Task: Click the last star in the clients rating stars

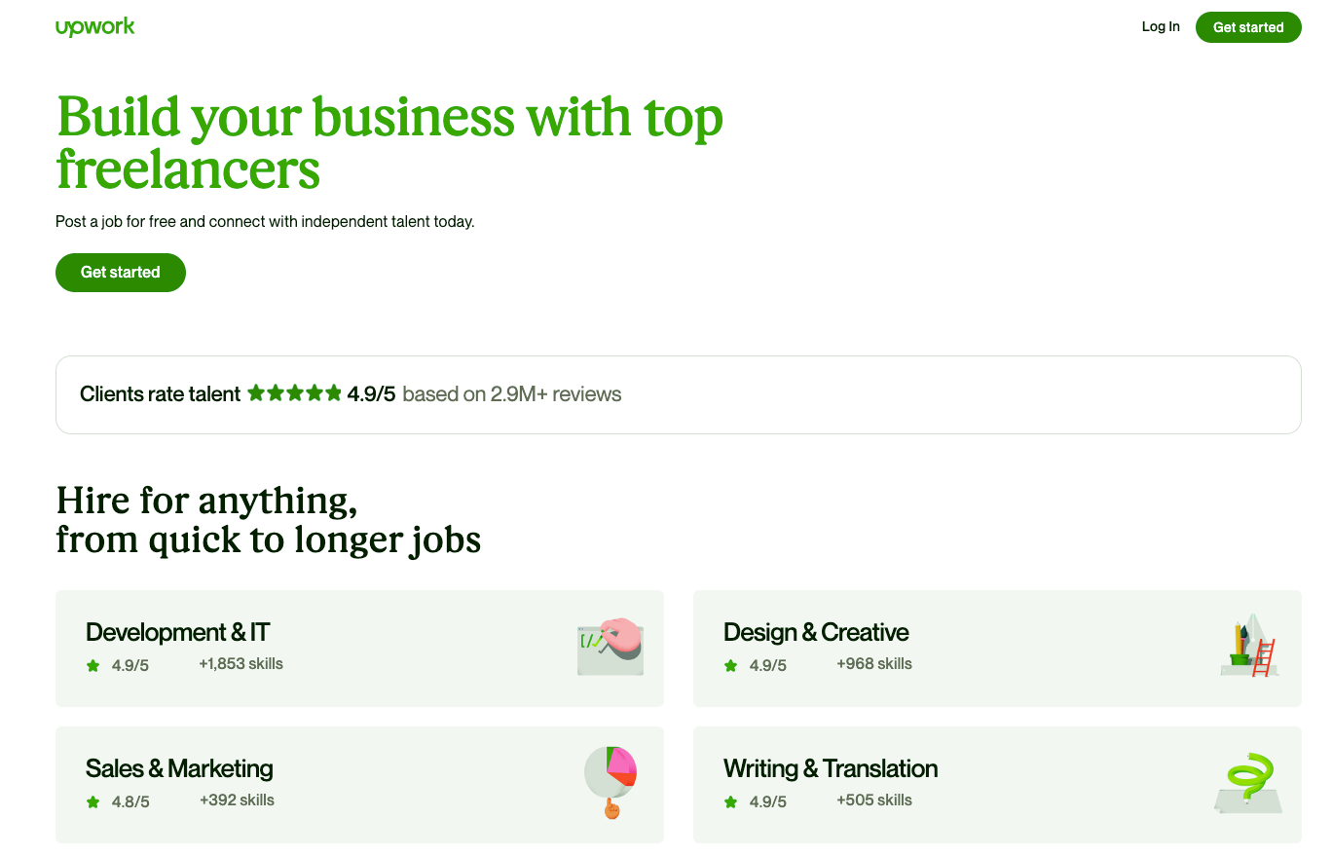Action: [x=332, y=392]
